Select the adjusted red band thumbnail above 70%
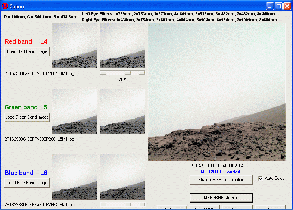The height and width of the screenshot is (210, 293). pyautogui.click(x=122, y=46)
